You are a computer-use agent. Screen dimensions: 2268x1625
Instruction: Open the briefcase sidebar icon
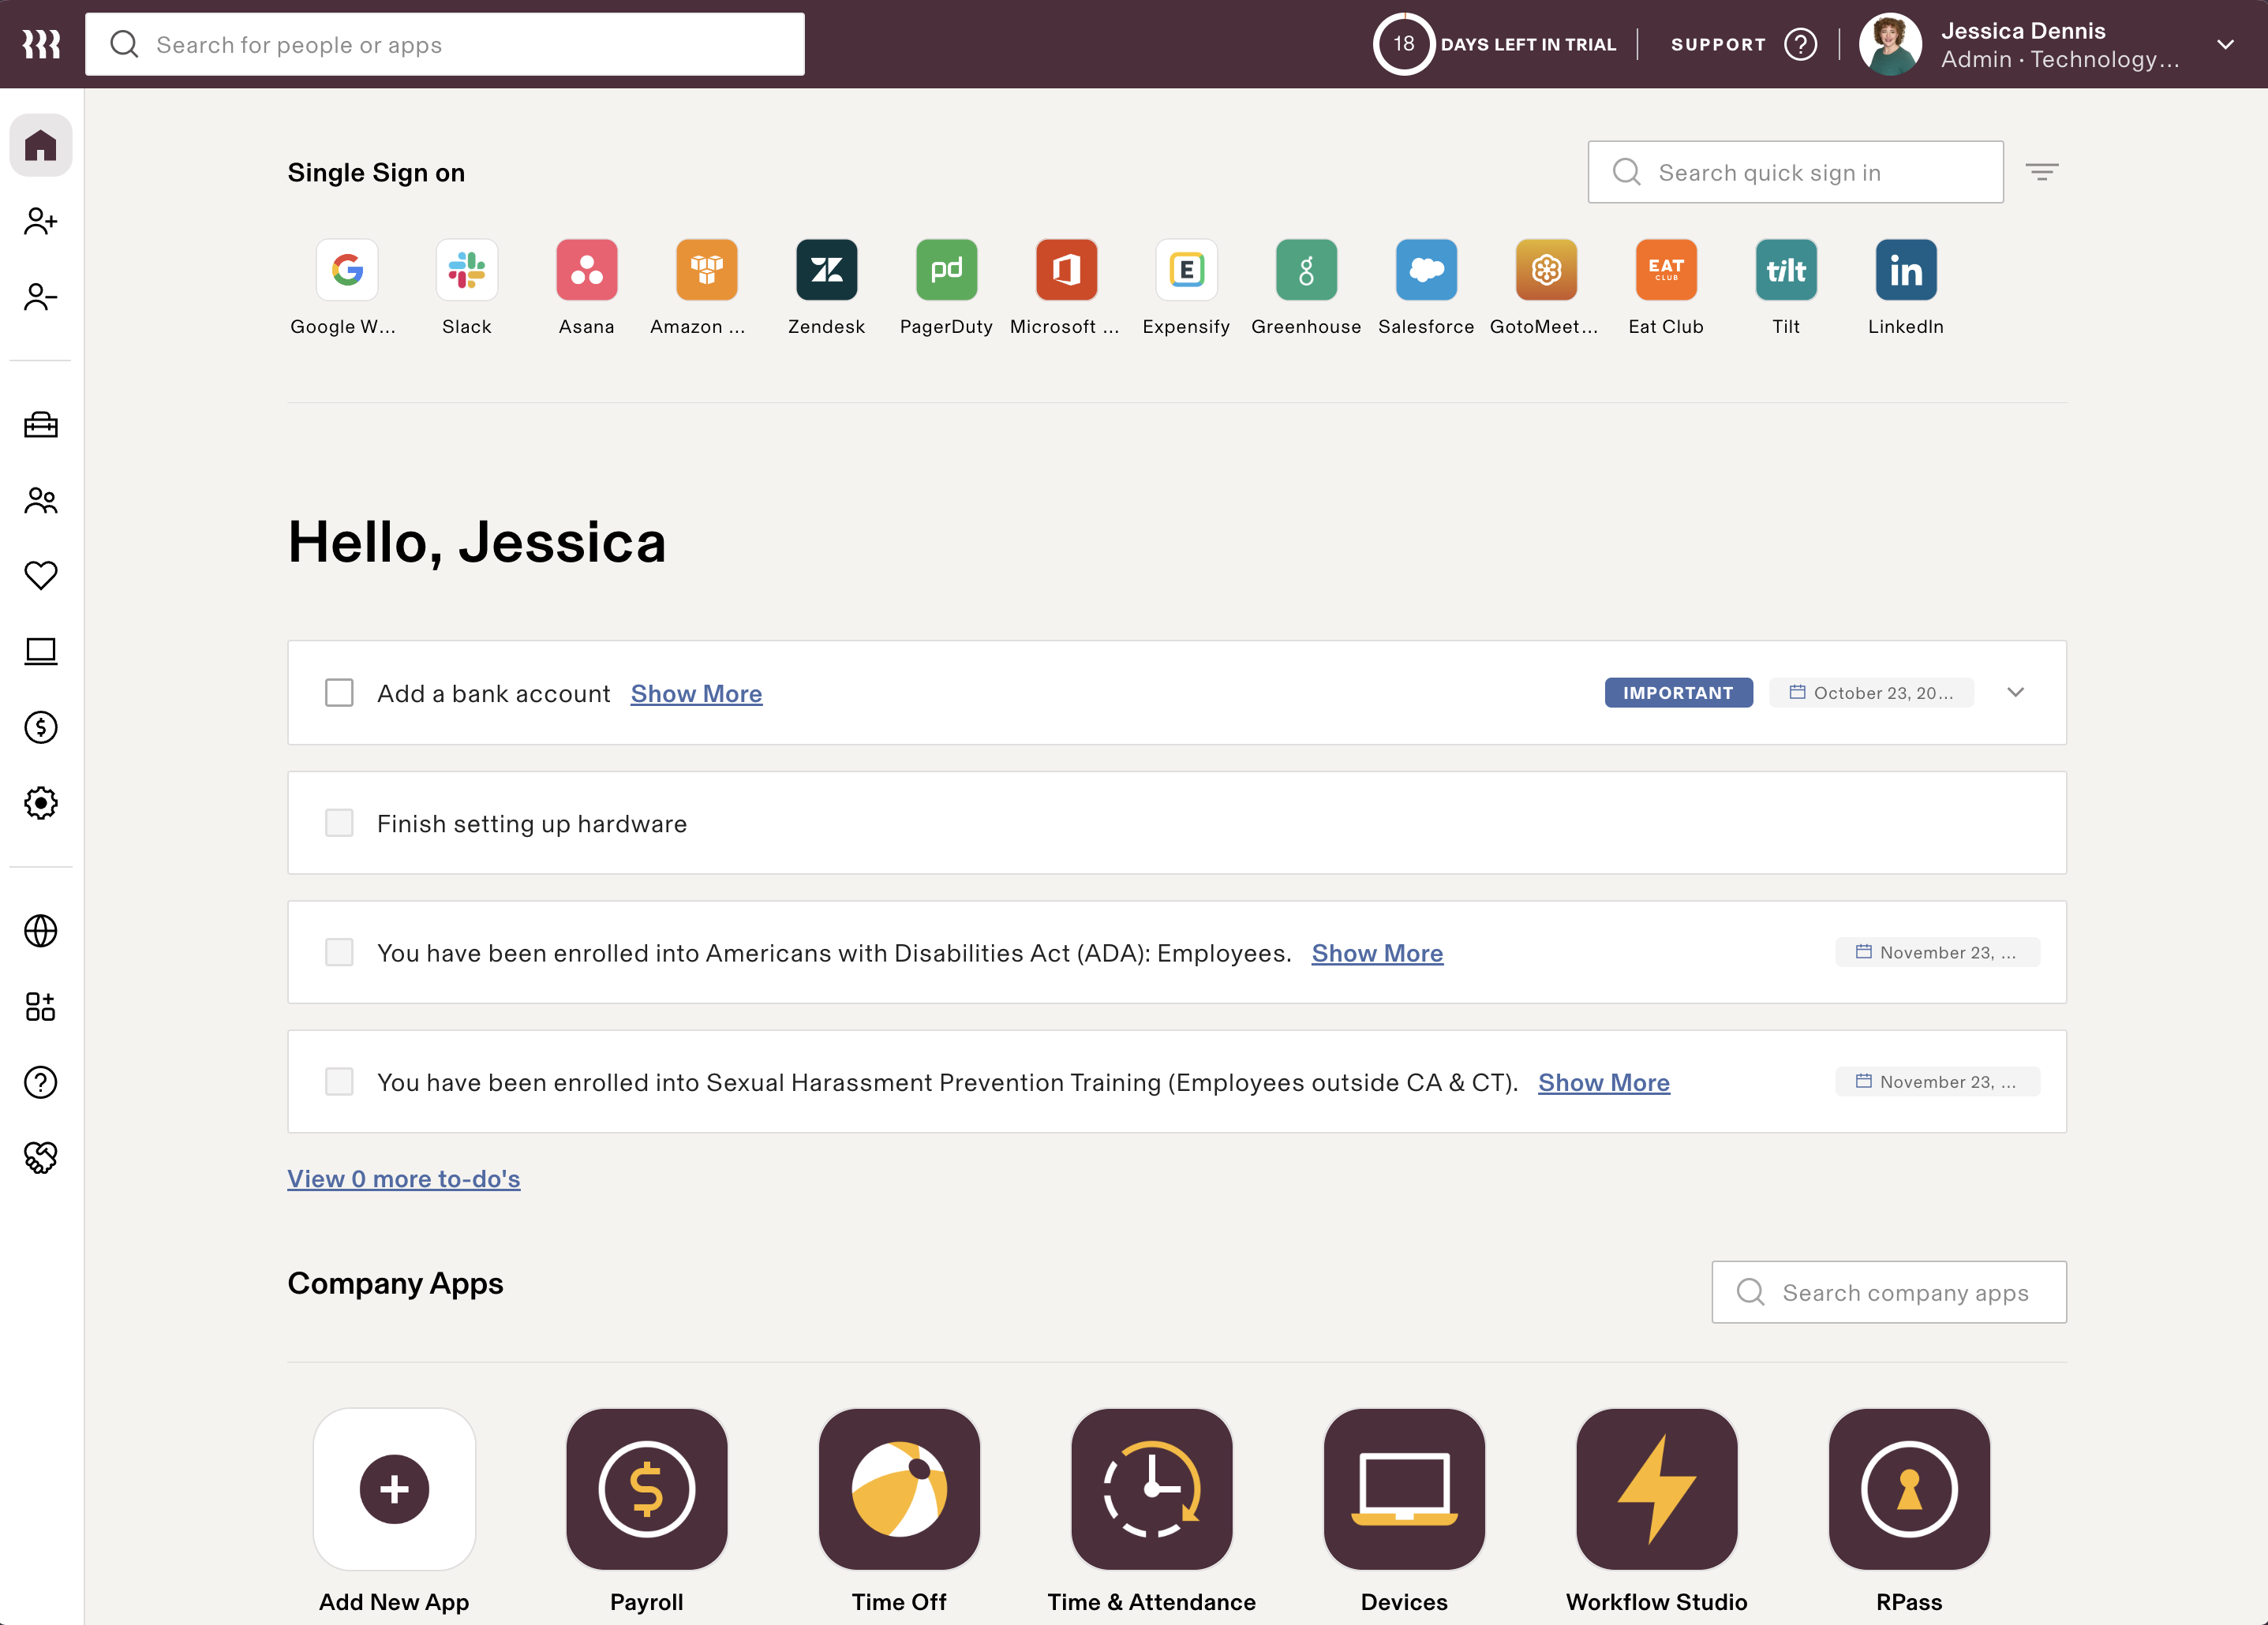tap(41, 424)
